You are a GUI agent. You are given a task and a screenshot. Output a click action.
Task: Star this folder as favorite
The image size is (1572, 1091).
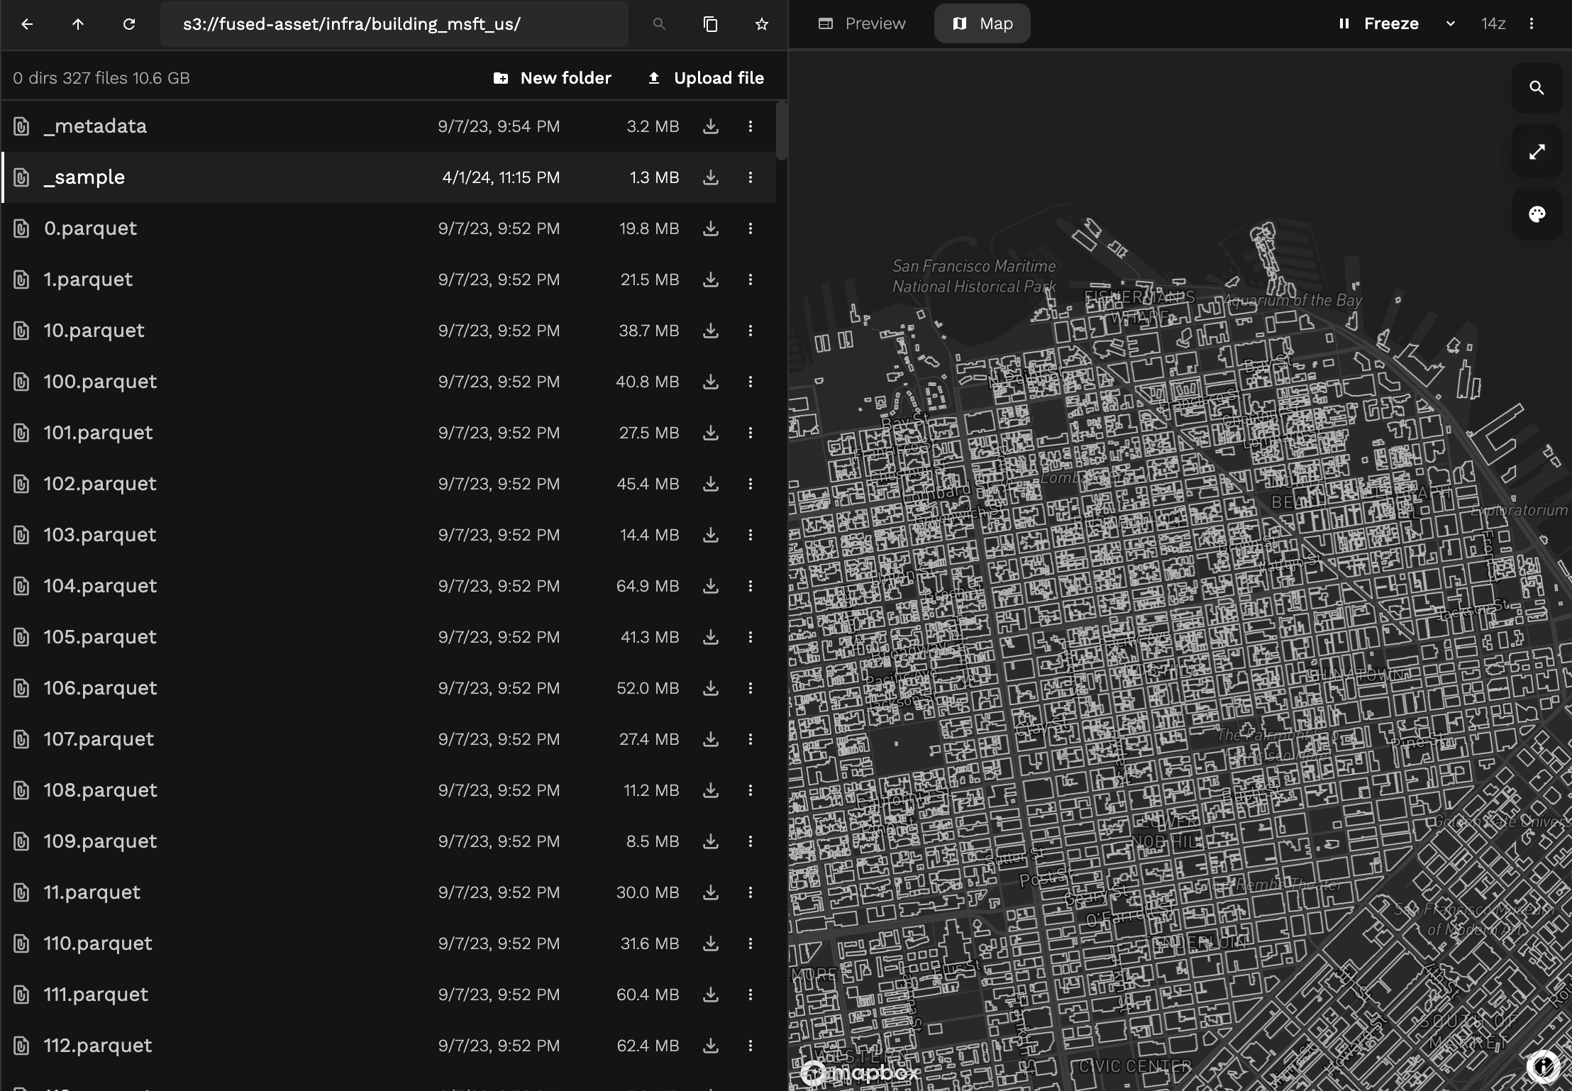tap(762, 24)
